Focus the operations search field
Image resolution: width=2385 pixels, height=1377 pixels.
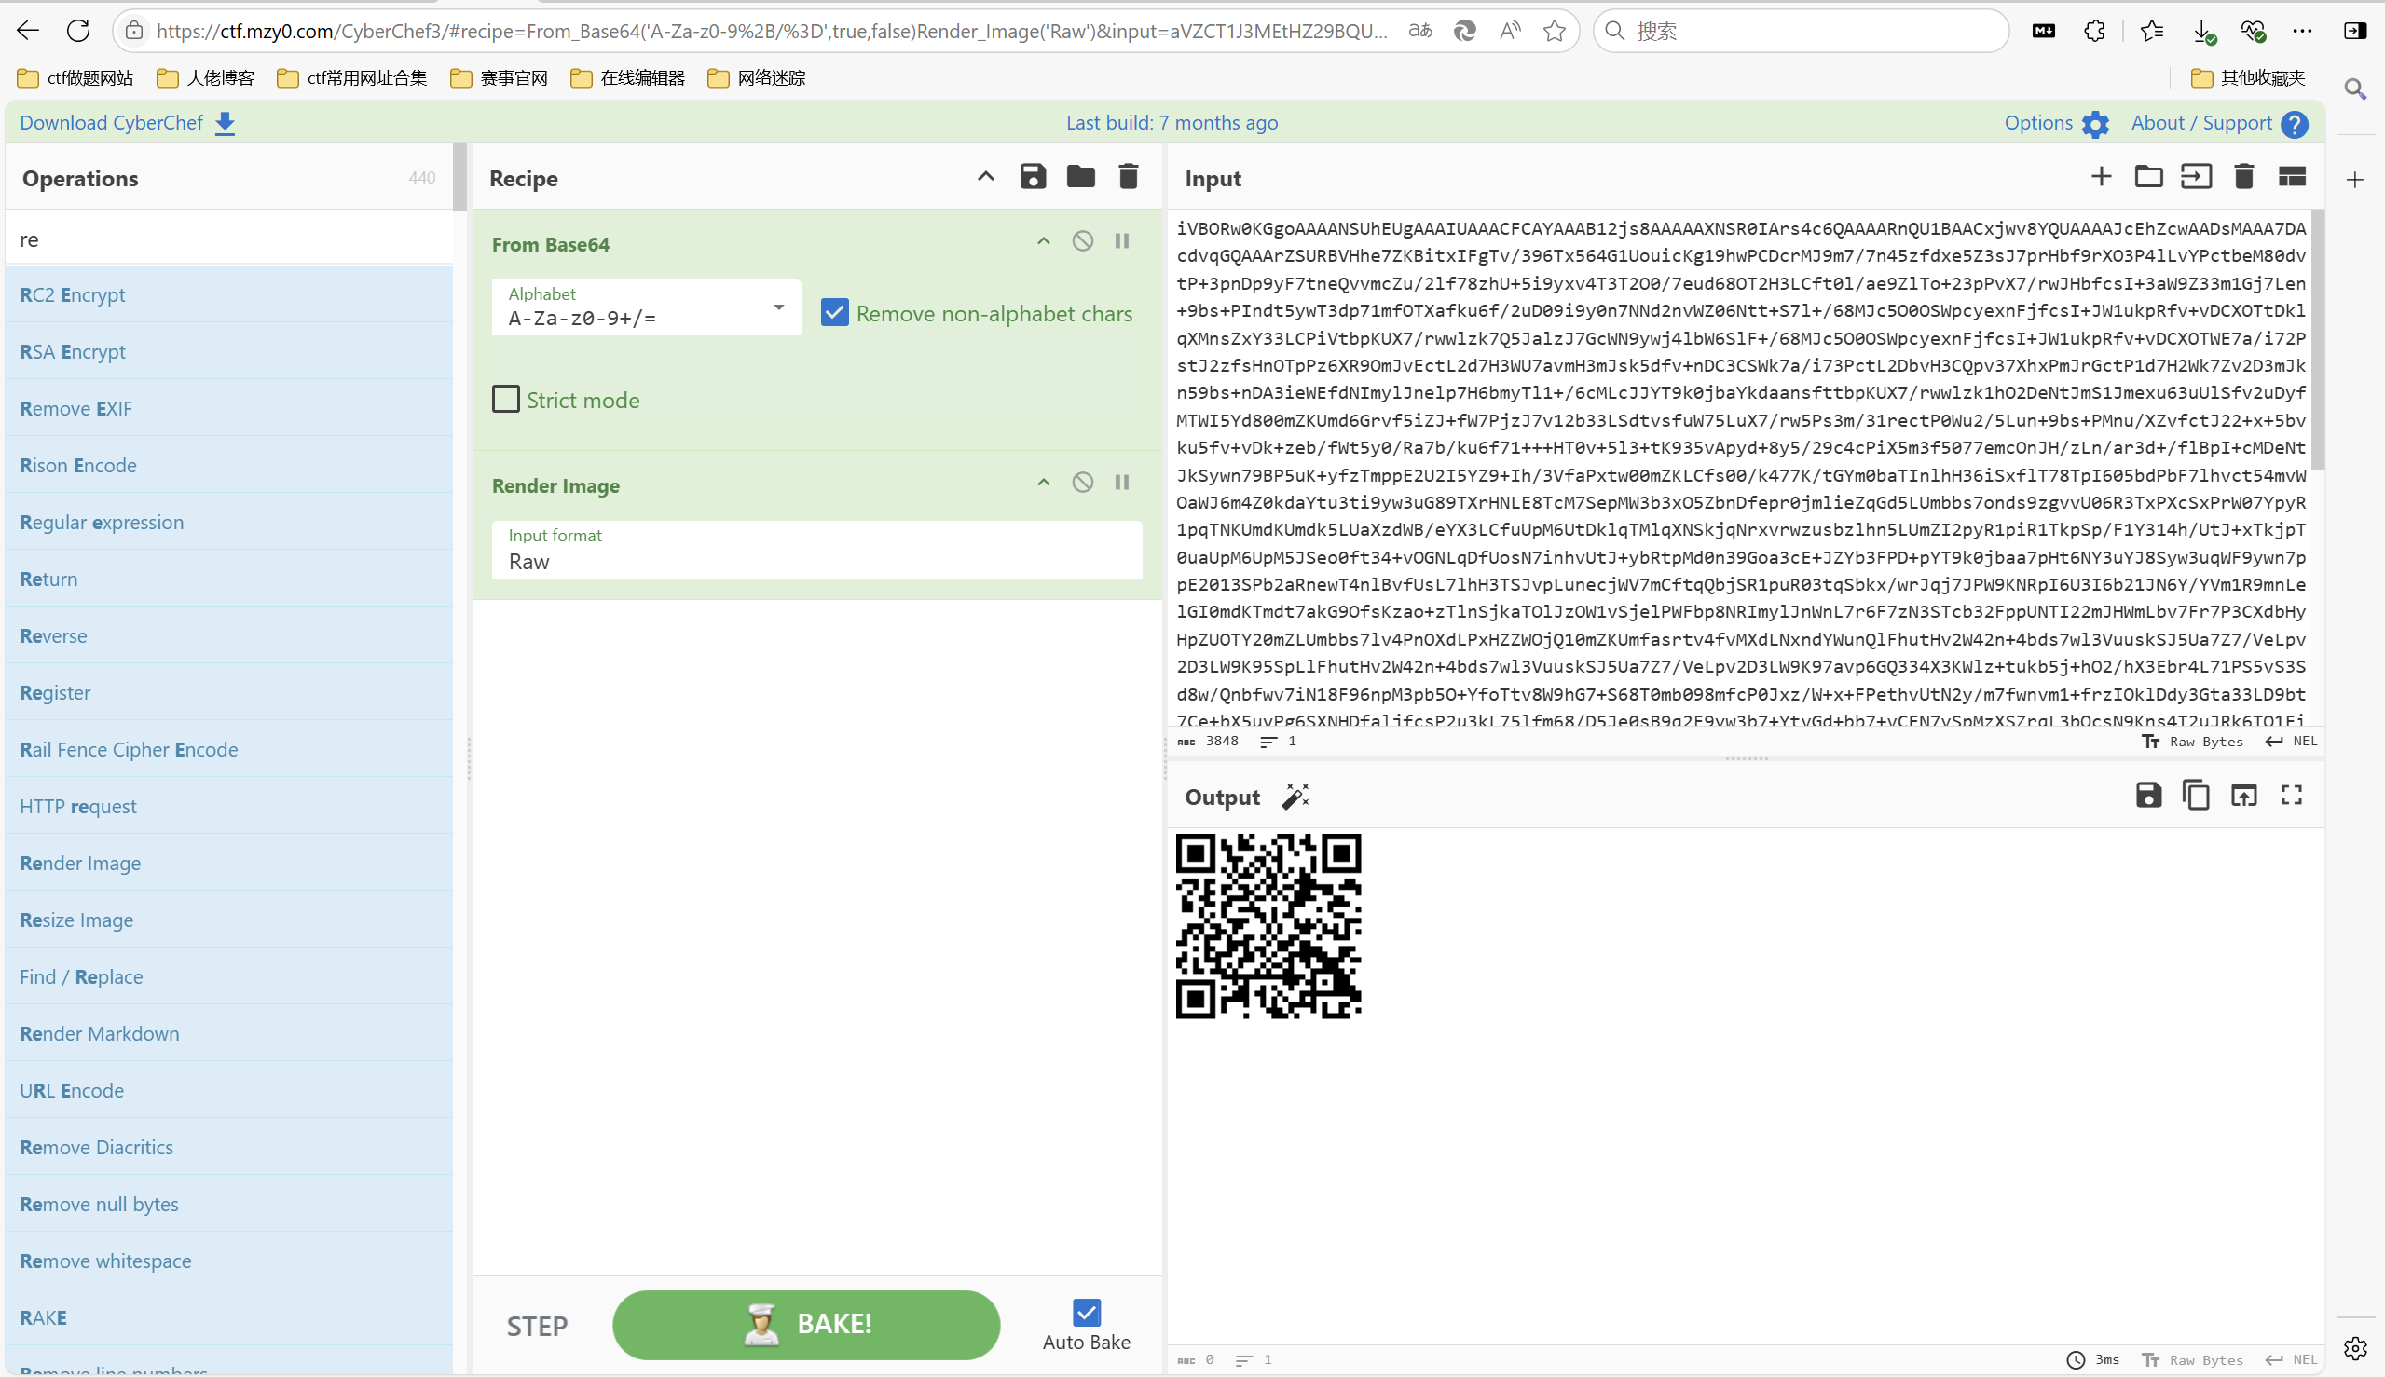click(x=229, y=239)
